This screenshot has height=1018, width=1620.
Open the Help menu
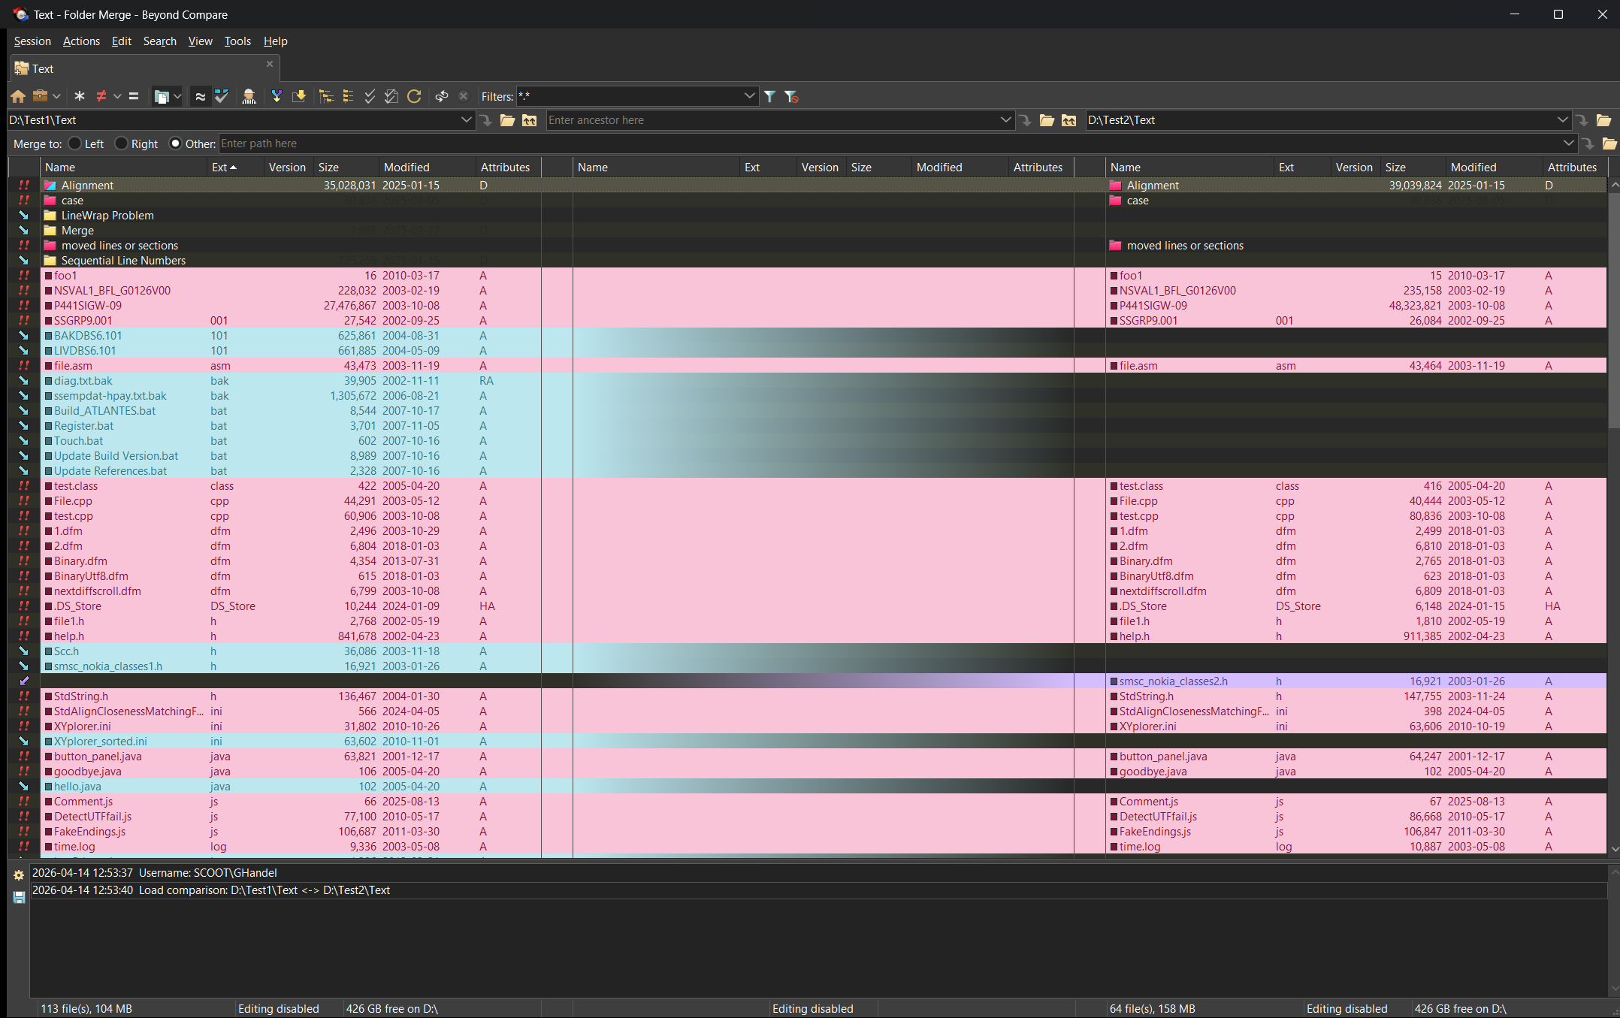coord(275,41)
